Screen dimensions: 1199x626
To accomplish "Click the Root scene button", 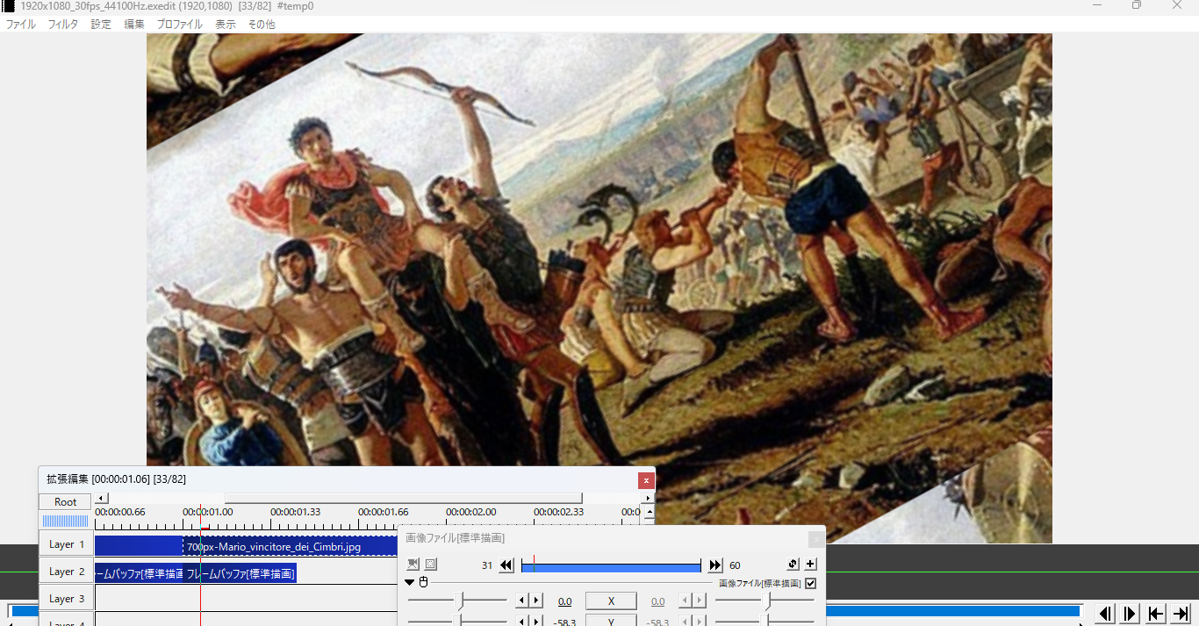I will pyautogui.click(x=66, y=502).
